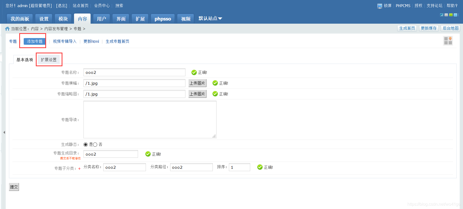The width and height of the screenshot is (463, 209).
Task: Open 界面 menu tab
Action: 121,19
